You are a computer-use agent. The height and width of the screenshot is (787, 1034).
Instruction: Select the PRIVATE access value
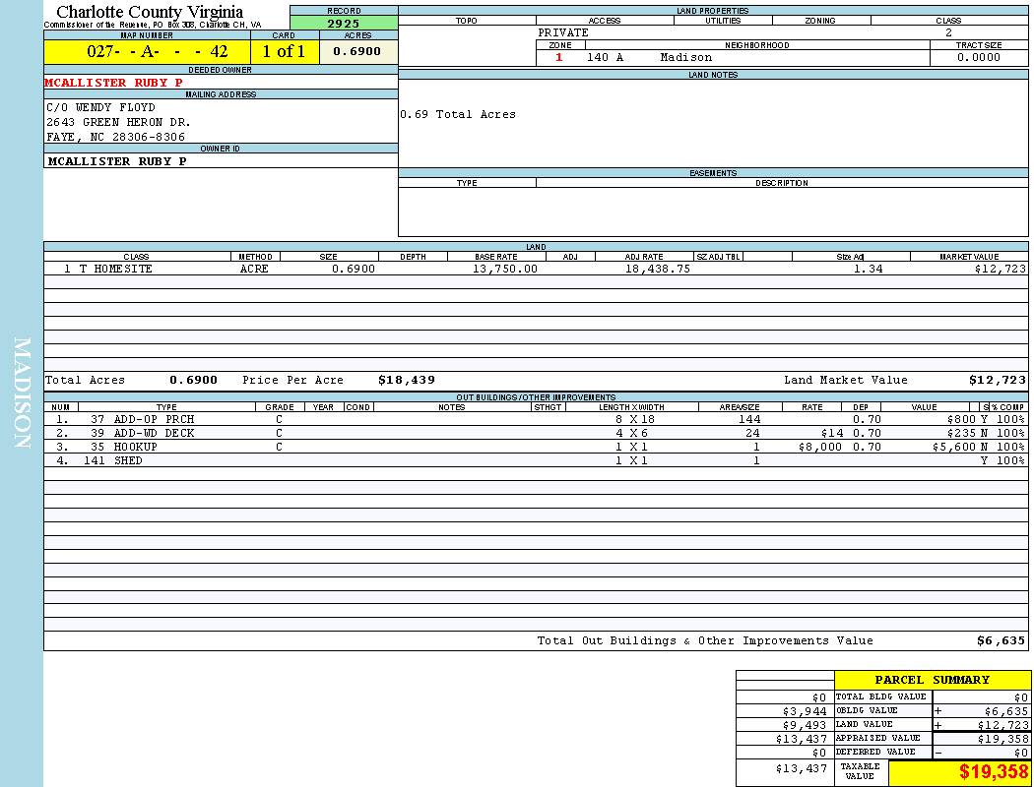click(563, 32)
